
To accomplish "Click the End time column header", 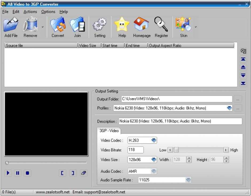I will point(136,46).
